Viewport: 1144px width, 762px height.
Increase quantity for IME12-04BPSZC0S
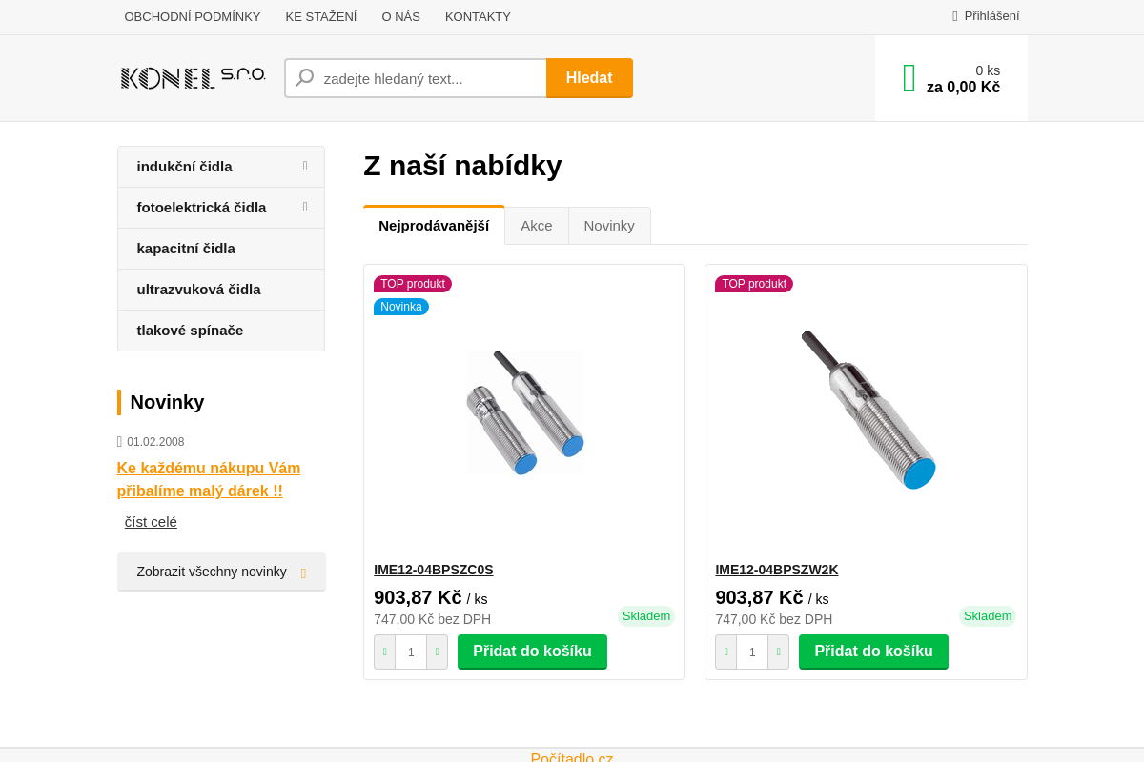pos(437,652)
